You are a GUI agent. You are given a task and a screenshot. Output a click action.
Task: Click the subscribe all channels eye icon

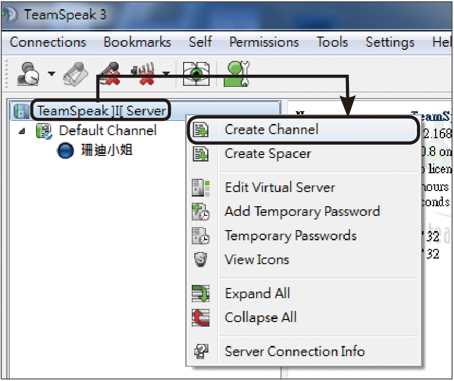point(196,74)
